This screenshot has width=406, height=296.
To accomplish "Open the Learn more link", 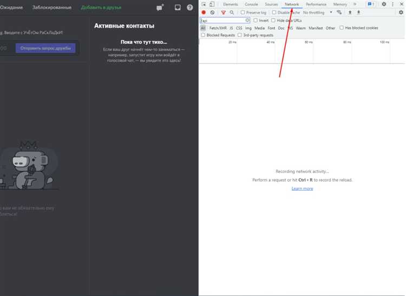I will pyautogui.click(x=302, y=189).
